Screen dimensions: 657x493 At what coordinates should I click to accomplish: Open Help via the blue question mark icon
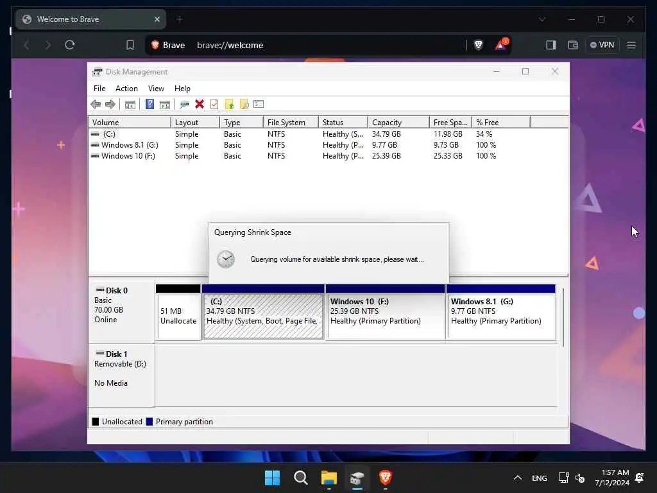coord(149,104)
